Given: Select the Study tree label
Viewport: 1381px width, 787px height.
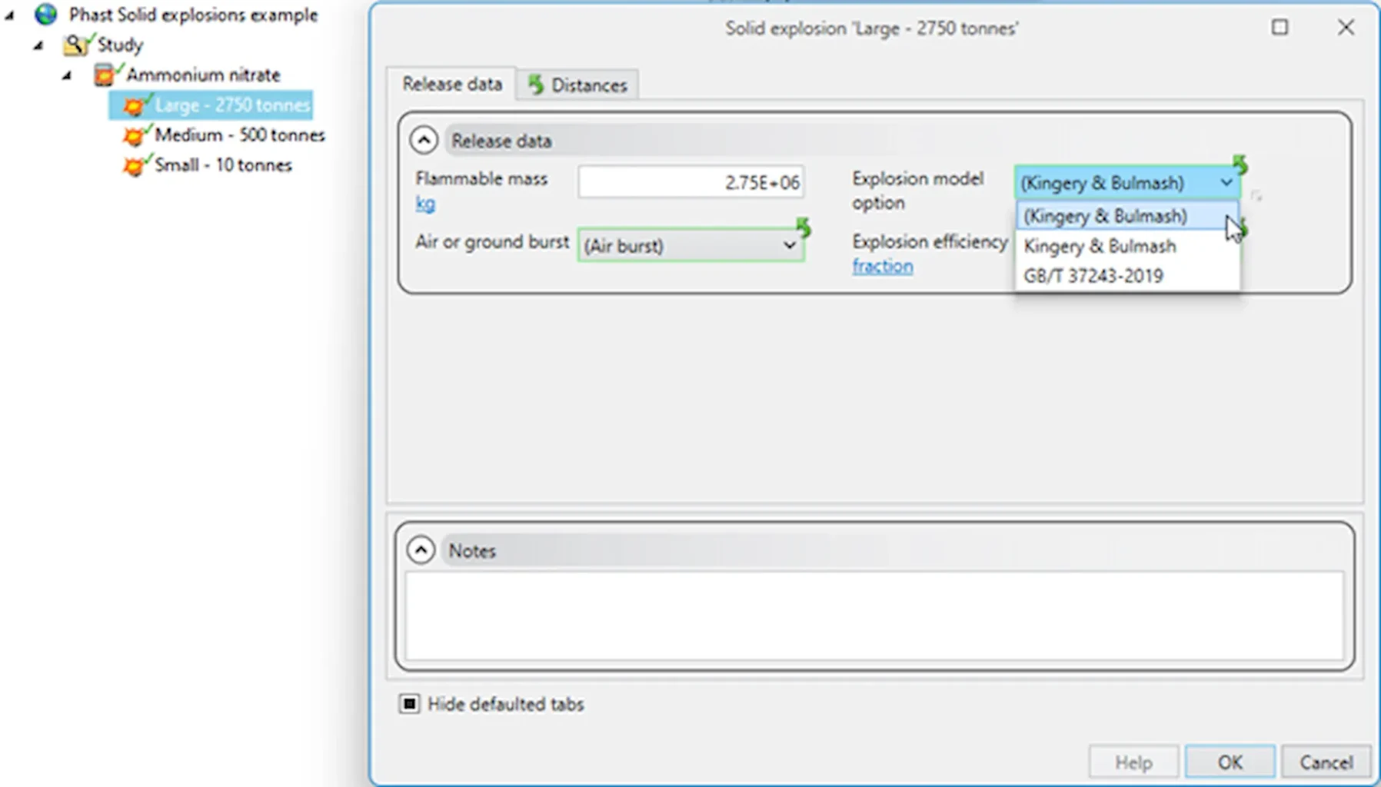Looking at the screenshot, I should click(120, 45).
